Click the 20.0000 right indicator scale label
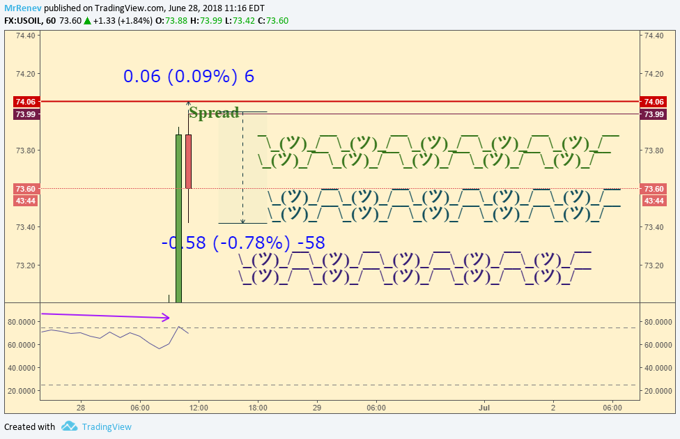The width and height of the screenshot is (680, 439). tap(658, 391)
